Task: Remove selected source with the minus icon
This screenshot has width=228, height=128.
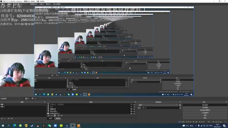Action: tap(52, 116)
